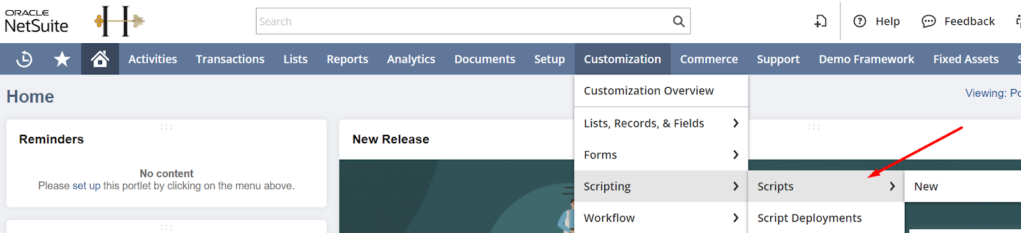Select the Forms menu entry

[661, 155]
